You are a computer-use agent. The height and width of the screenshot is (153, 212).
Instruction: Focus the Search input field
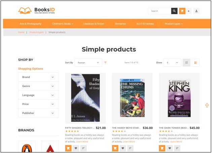pyautogui.click(x=160, y=11)
